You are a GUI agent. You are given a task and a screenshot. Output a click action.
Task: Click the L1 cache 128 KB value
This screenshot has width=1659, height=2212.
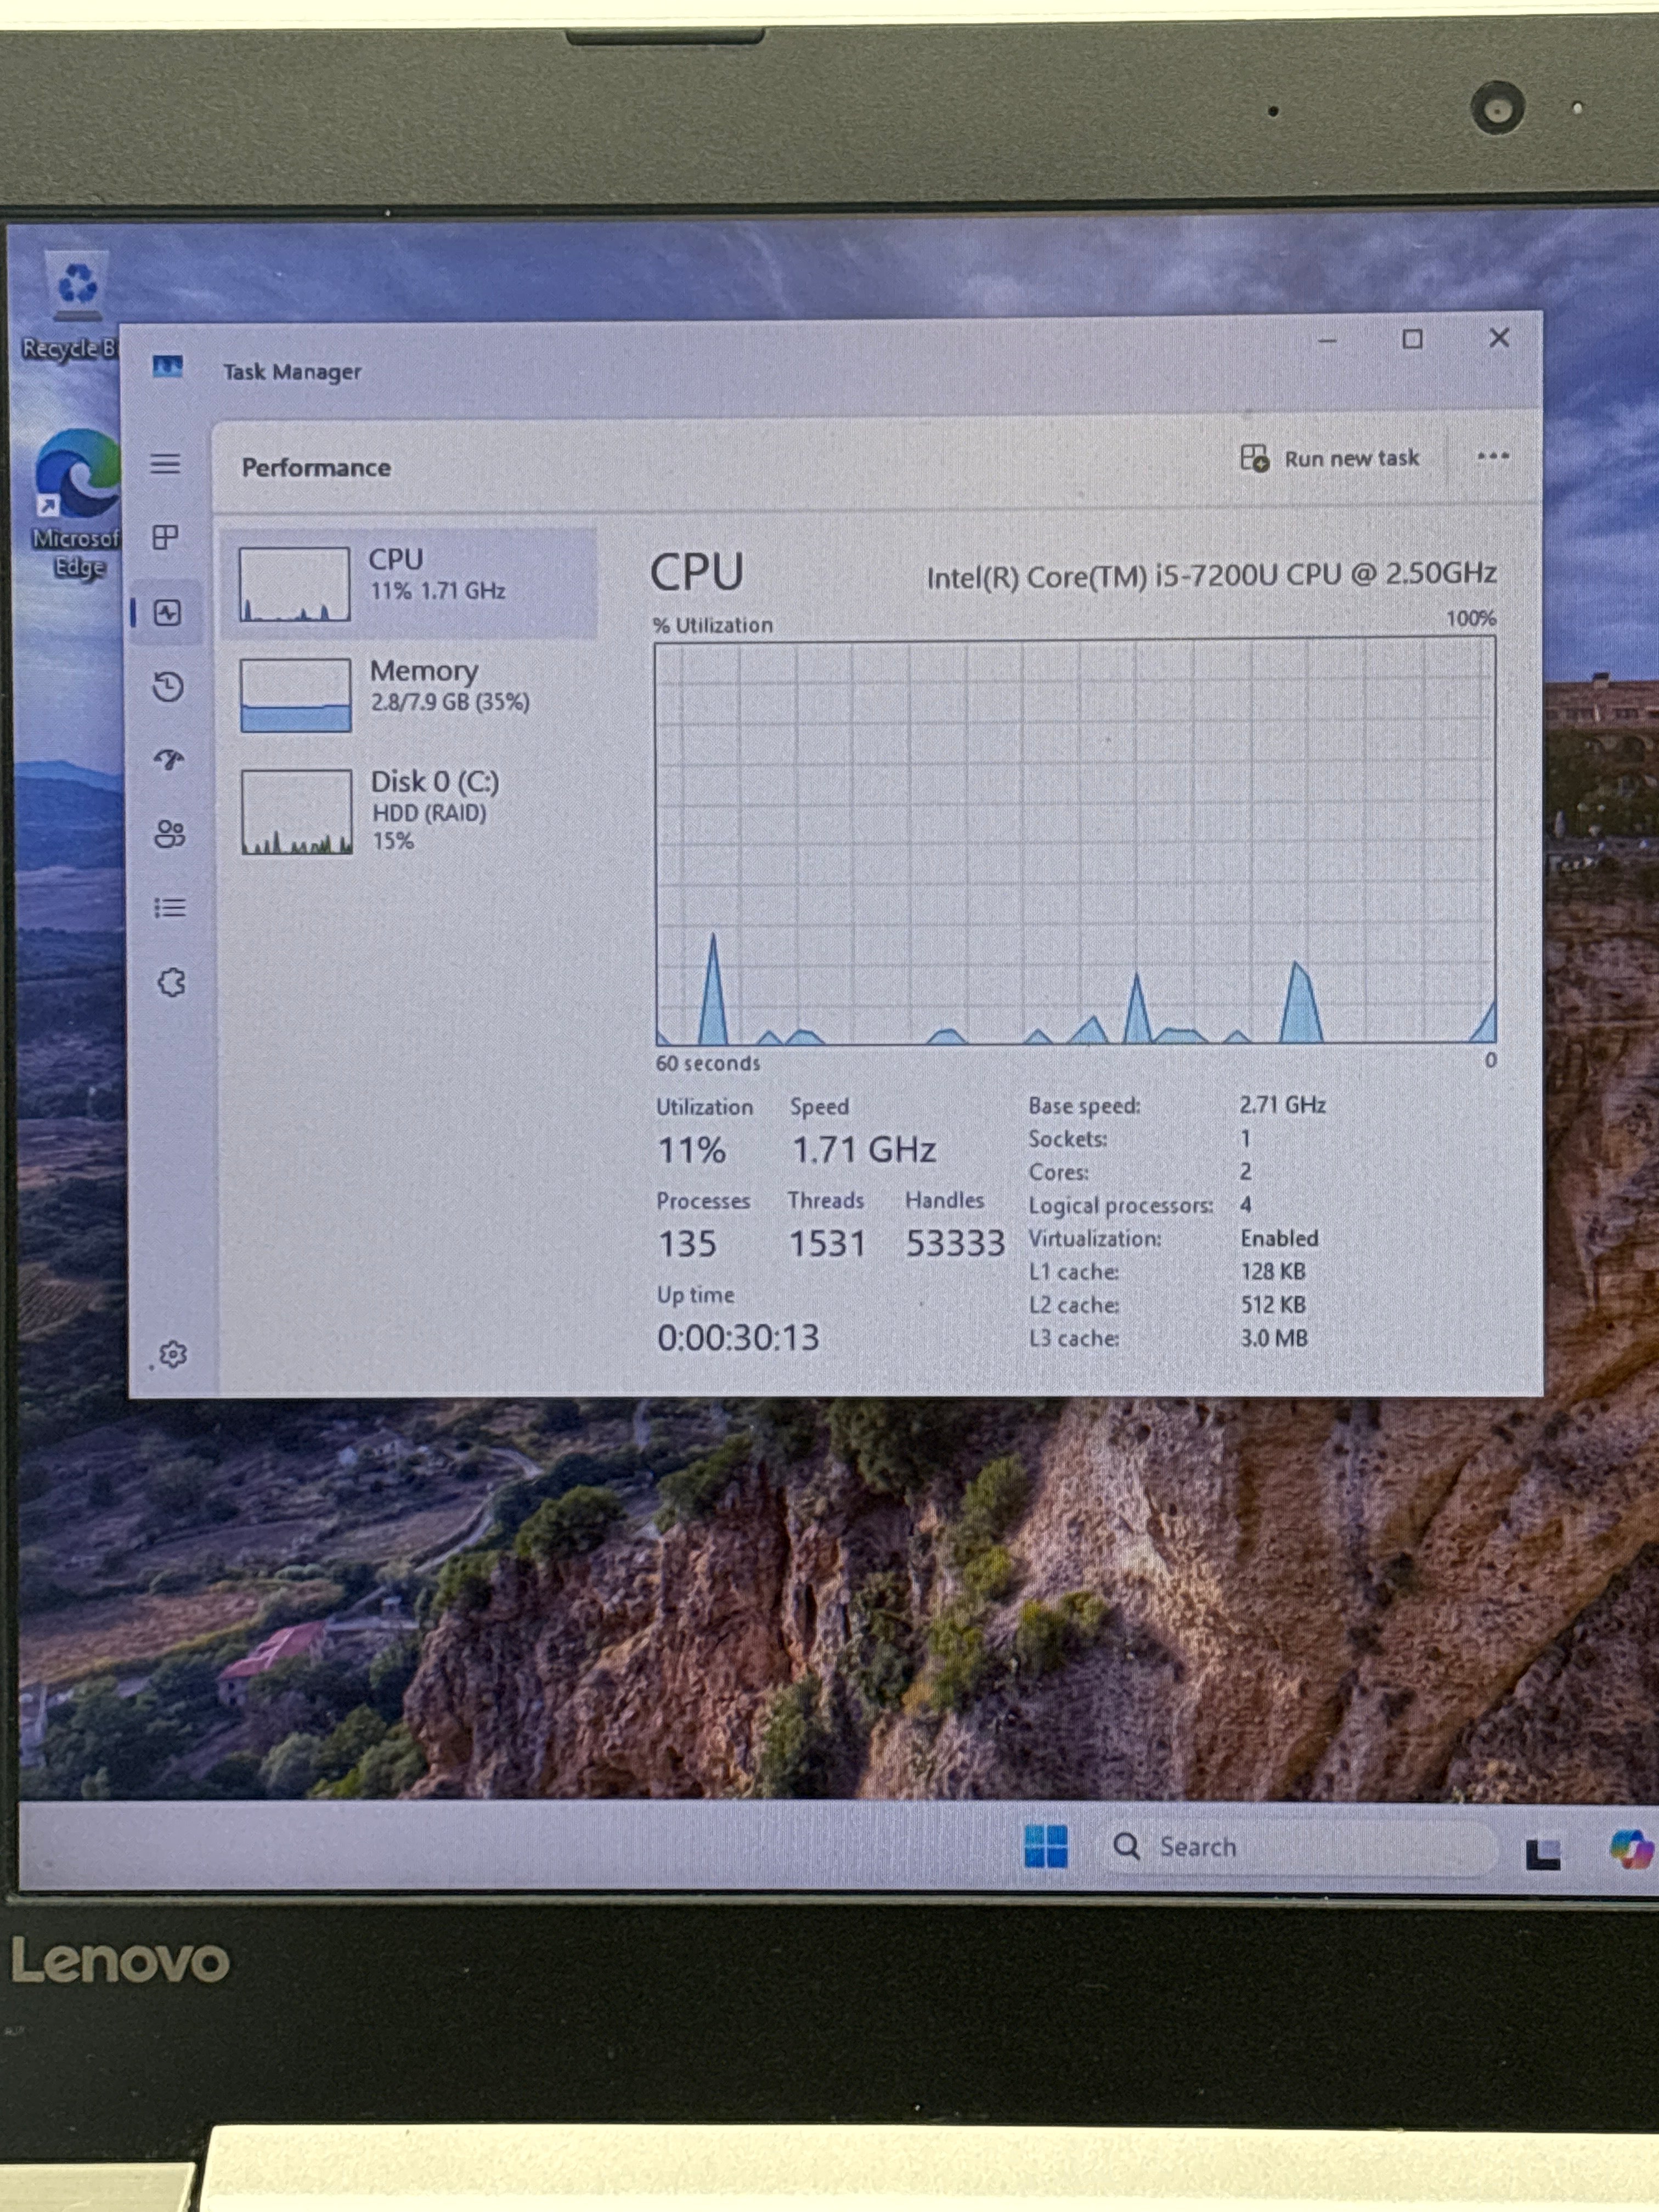point(1273,1271)
